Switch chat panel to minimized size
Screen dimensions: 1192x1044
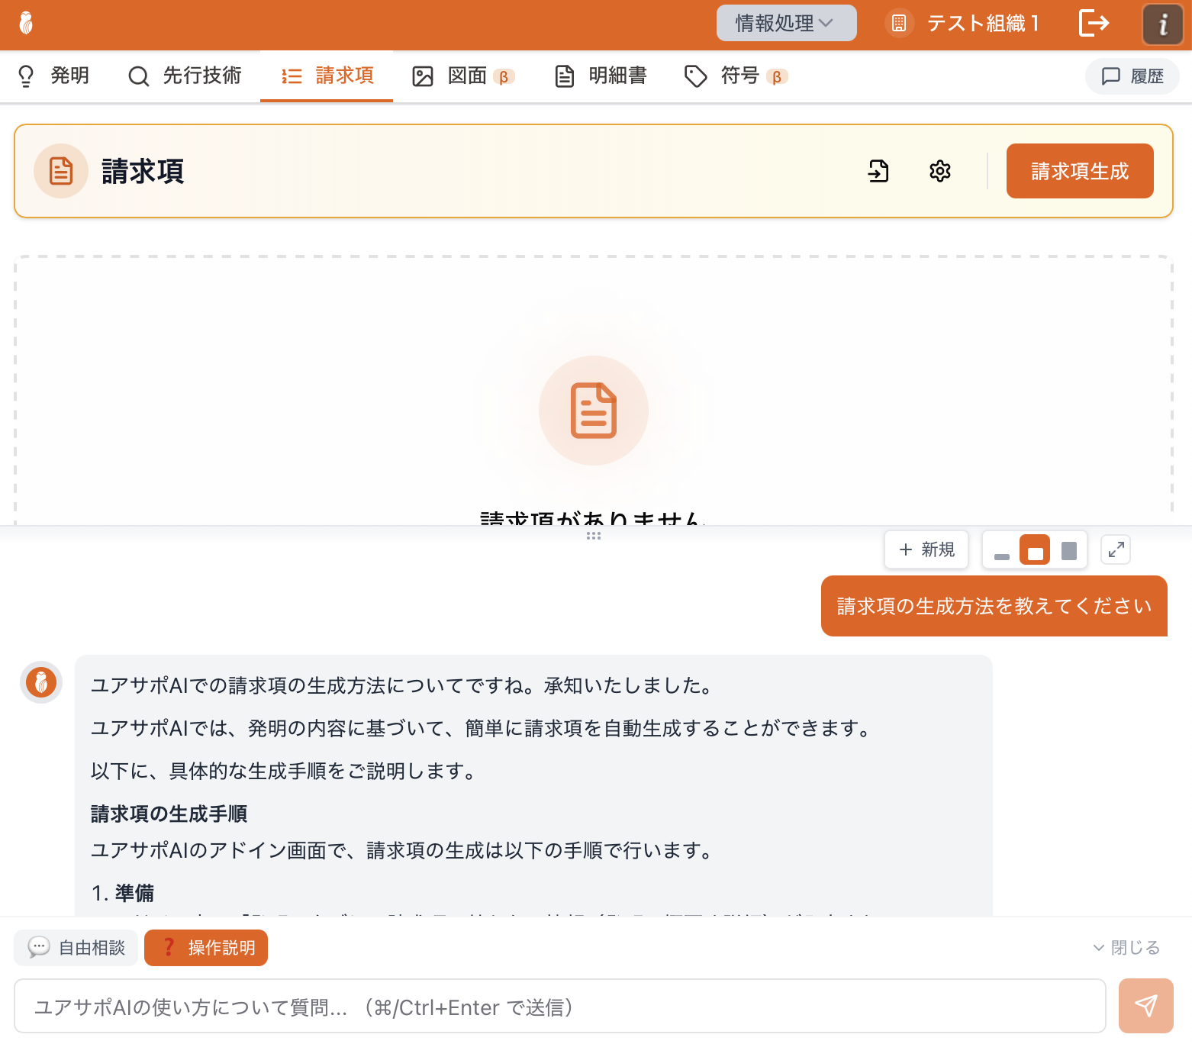click(1002, 550)
